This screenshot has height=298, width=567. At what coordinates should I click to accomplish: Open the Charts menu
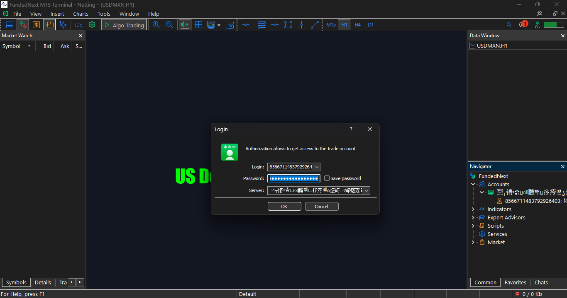click(x=81, y=14)
